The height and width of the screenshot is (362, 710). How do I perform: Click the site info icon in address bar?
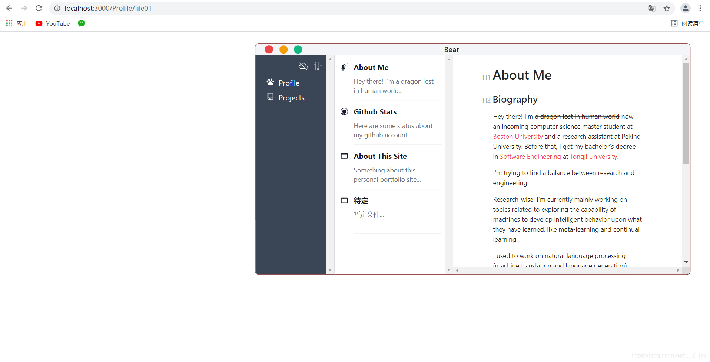(x=57, y=8)
